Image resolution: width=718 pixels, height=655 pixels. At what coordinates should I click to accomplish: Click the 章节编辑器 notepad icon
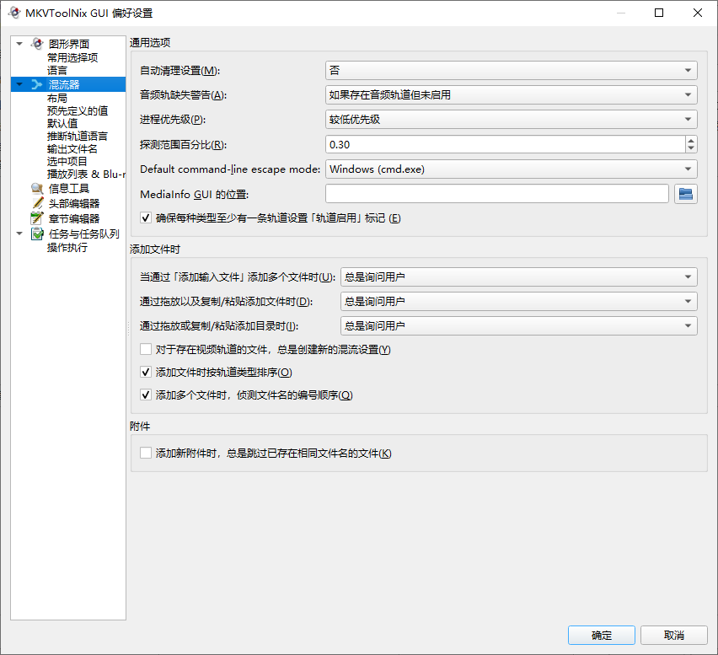point(37,218)
